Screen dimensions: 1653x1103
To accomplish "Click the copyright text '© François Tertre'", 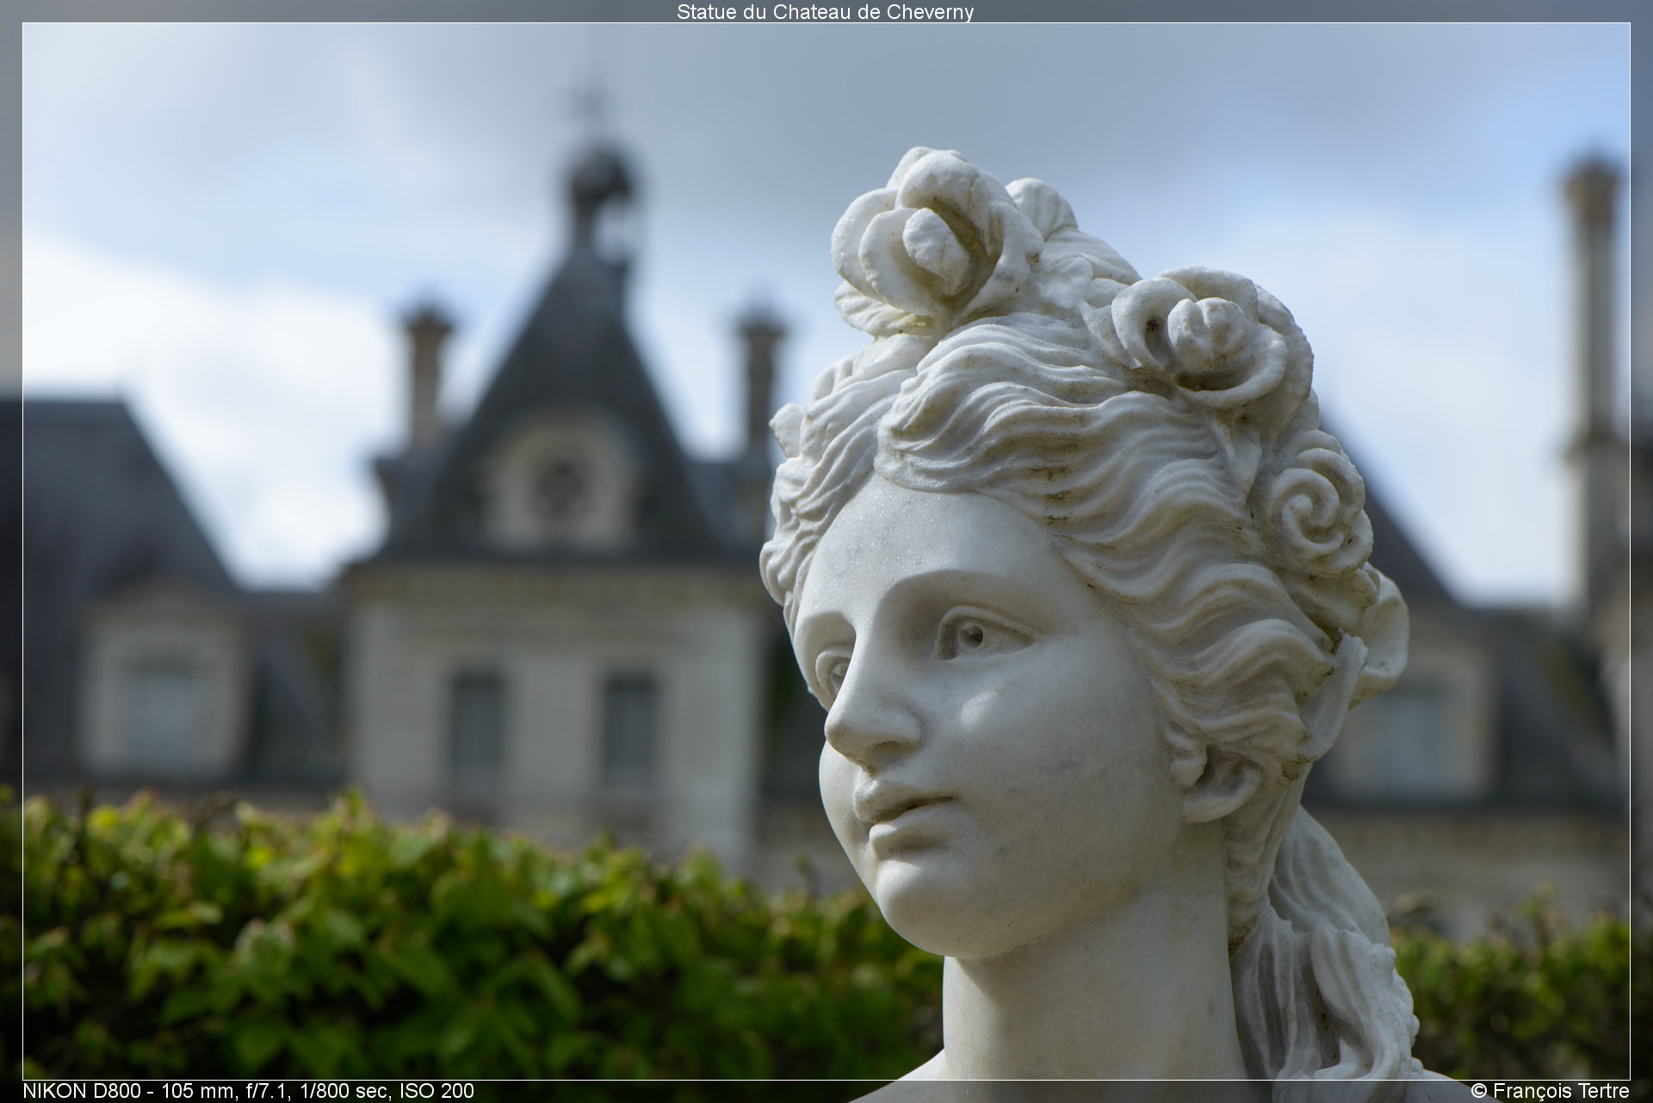I will [1550, 1091].
